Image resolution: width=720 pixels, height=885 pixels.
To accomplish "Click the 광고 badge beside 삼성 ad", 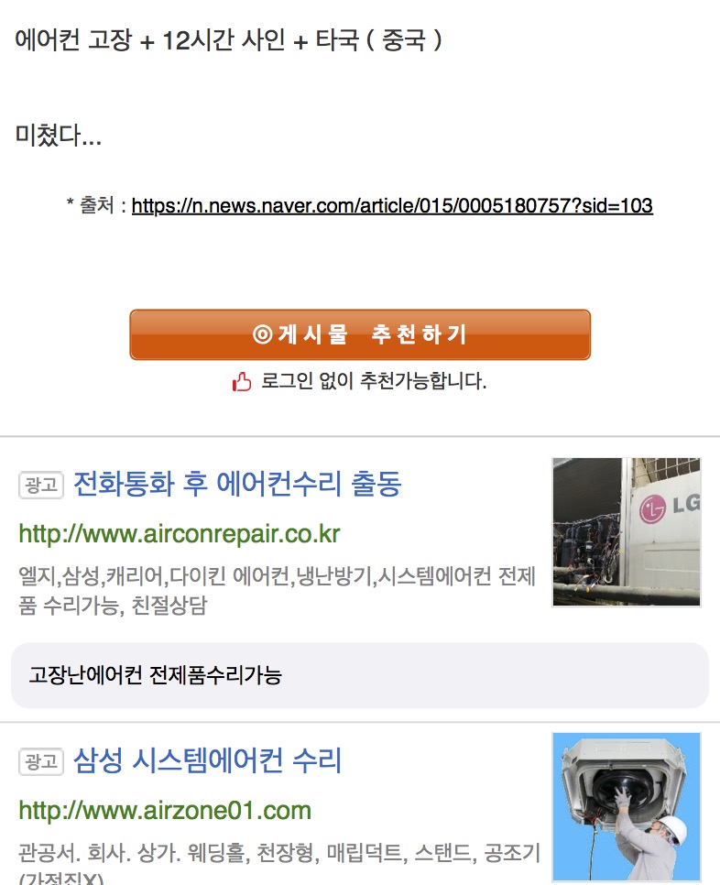I will tap(41, 761).
